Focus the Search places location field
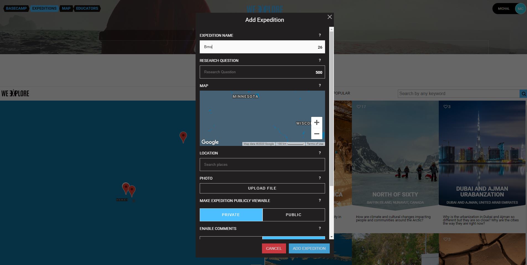Screen dimensions: 527x265 [262, 164]
